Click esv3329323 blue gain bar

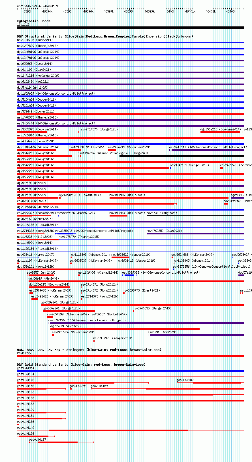[x=129, y=275]
